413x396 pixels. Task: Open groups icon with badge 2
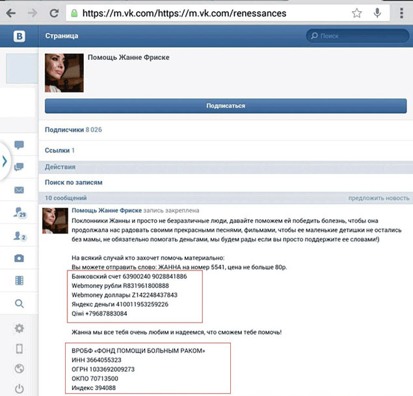20,235
